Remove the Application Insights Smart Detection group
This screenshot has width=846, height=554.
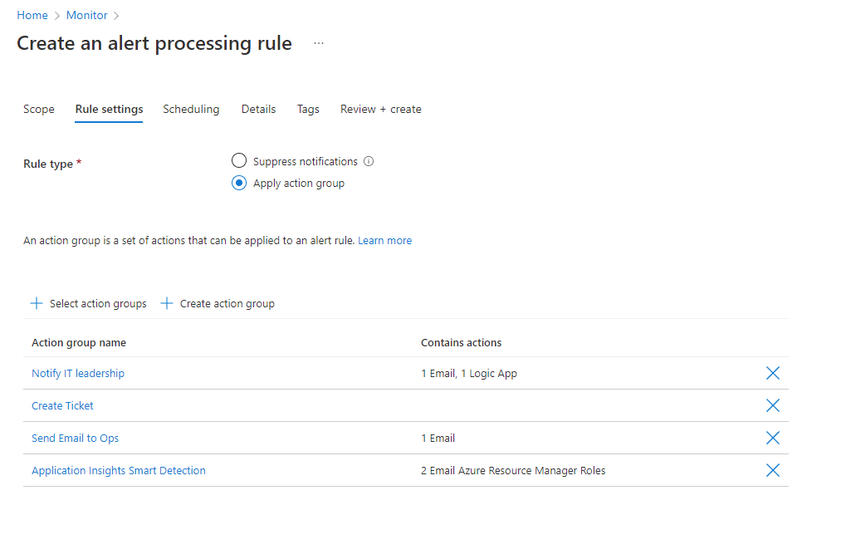(x=772, y=470)
